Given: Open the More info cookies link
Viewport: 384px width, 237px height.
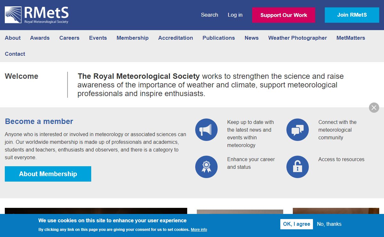Looking at the screenshot, I should [x=199, y=230].
